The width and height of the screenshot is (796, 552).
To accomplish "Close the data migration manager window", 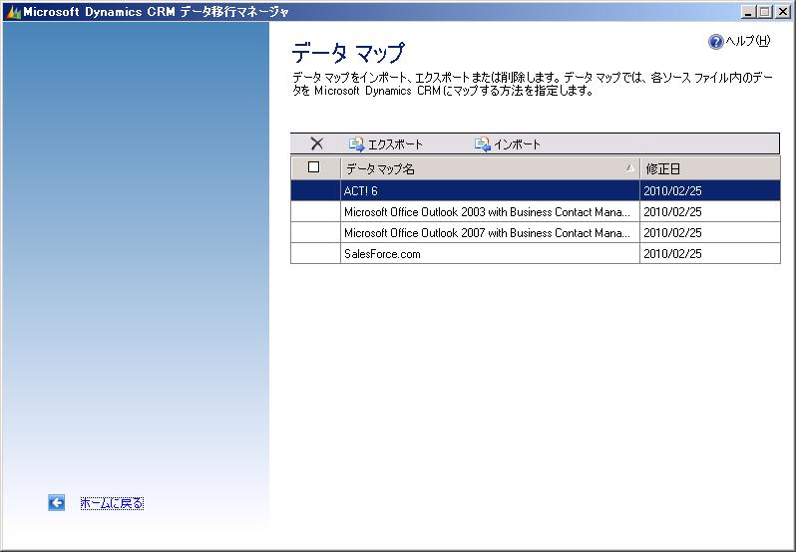I will [783, 12].
